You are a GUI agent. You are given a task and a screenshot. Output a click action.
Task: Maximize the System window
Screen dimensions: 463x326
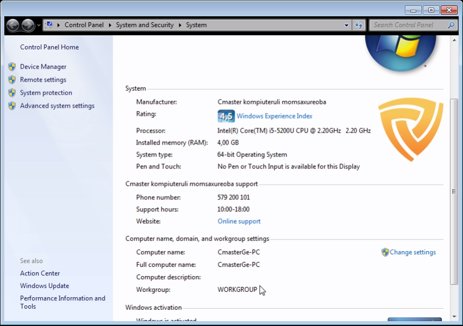point(431,10)
